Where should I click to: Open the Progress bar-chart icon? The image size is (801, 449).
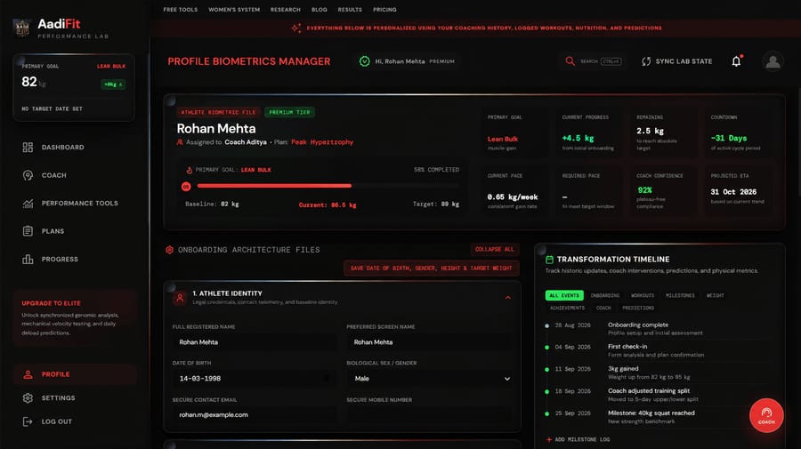[x=28, y=260]
